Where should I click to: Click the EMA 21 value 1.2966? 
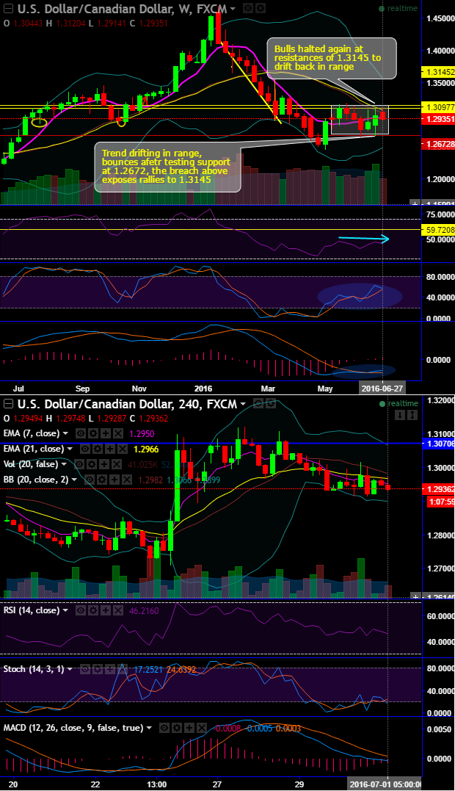[x=147, y=449]
